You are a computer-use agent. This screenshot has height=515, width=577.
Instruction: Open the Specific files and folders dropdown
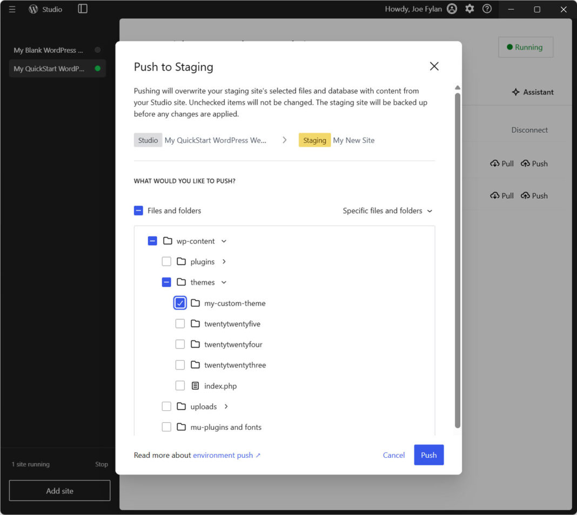(x=387, y=211)
